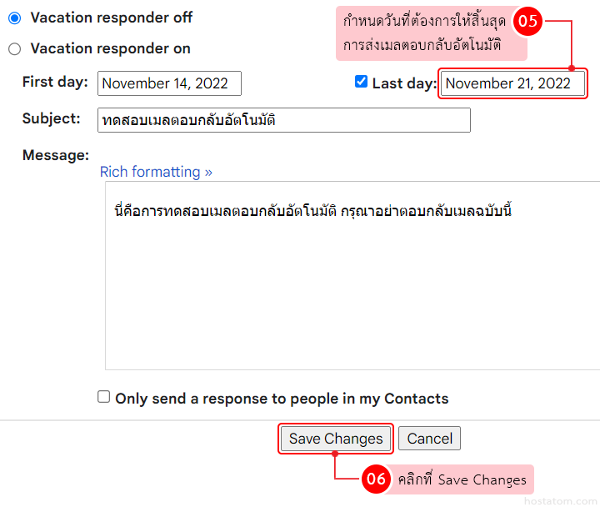Click the Last day: label text
Image resolution: width=600 pixels, height=507 pixels.
click(404, 83)
